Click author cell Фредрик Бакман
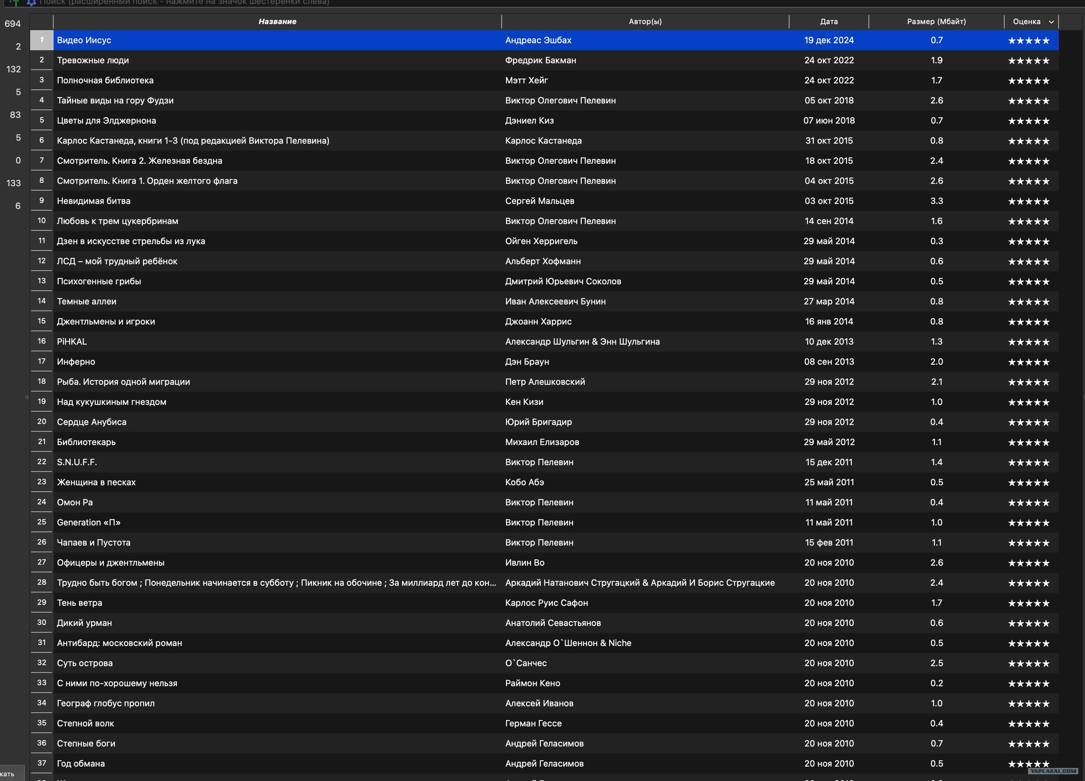This screenshot has width=1085, height=781. [x=540, y=60]
